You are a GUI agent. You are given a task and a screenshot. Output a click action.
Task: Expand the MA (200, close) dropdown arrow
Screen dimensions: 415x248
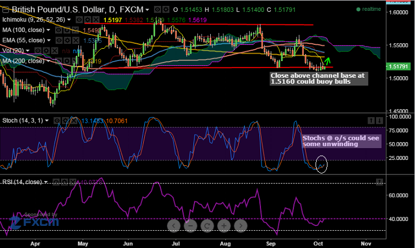[x=49, y=61]
